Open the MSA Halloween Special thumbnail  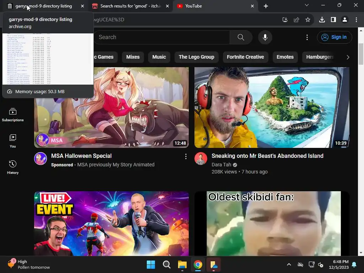click(x=111, y=107)
